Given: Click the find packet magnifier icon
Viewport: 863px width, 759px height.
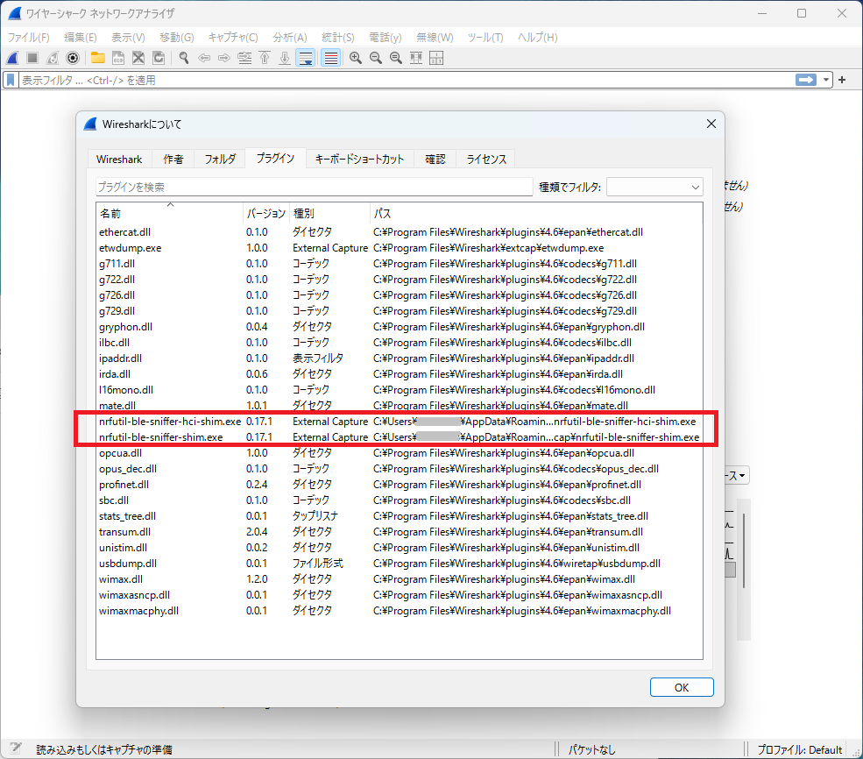Looking at the screenshot, I should coord(184,58).
